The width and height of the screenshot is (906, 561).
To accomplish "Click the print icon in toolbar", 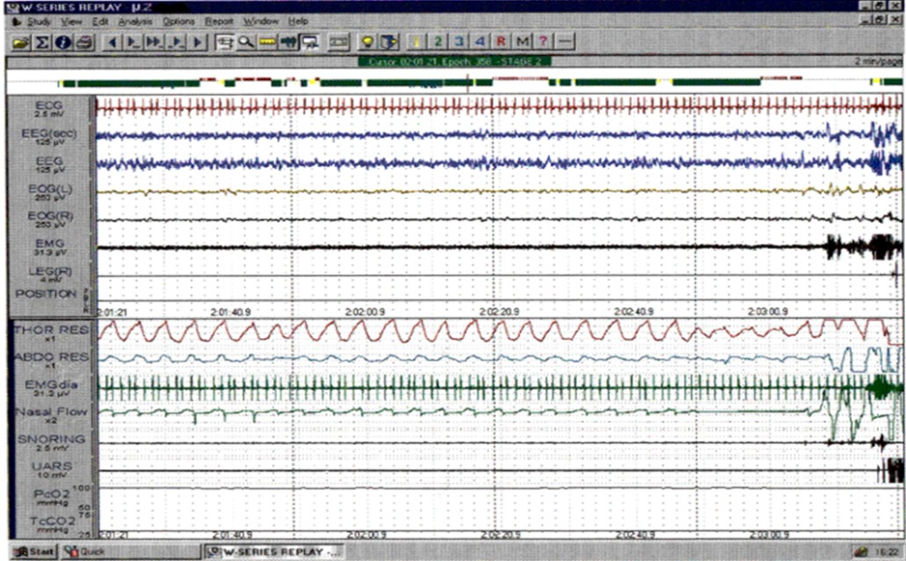I will tap(83, 42).
